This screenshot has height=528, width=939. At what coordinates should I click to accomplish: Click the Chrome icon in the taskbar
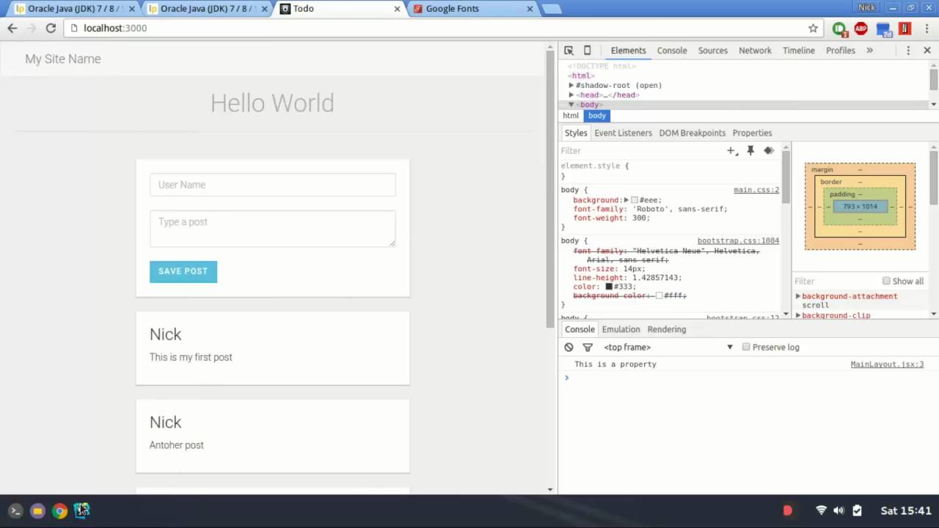pyautogui.click(x=60, y=510)
